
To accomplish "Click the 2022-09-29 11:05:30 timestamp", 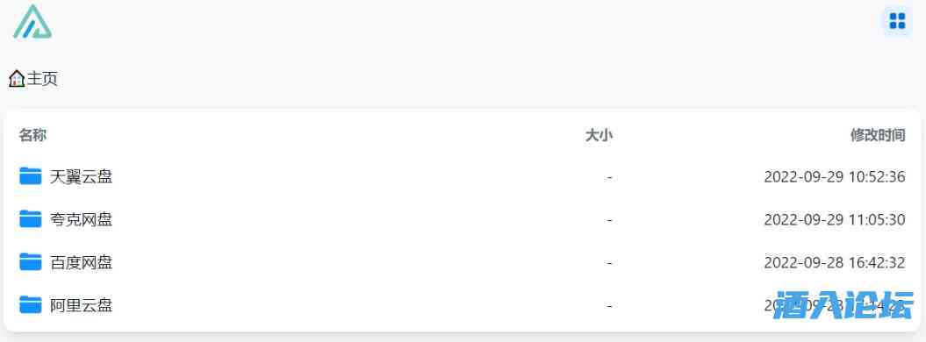I will (x=835, y=219).
